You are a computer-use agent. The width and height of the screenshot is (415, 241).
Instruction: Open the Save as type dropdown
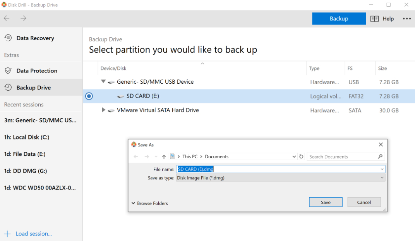(x=382, y=178)
